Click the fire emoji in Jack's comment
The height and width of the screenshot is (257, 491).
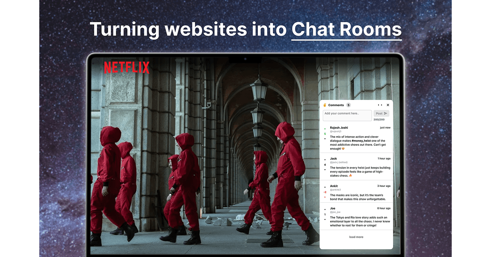click(351, 175)
